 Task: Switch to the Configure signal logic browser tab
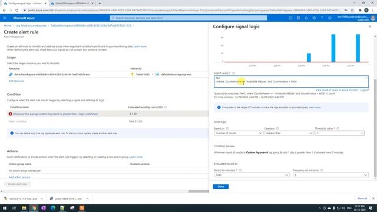pos(25,4)
